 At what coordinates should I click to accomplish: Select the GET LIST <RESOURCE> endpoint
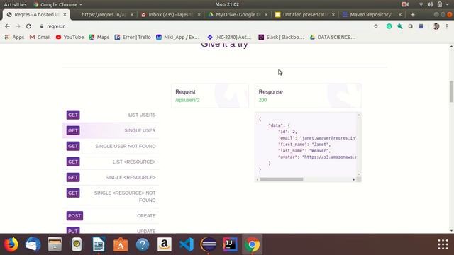(111, 162)
